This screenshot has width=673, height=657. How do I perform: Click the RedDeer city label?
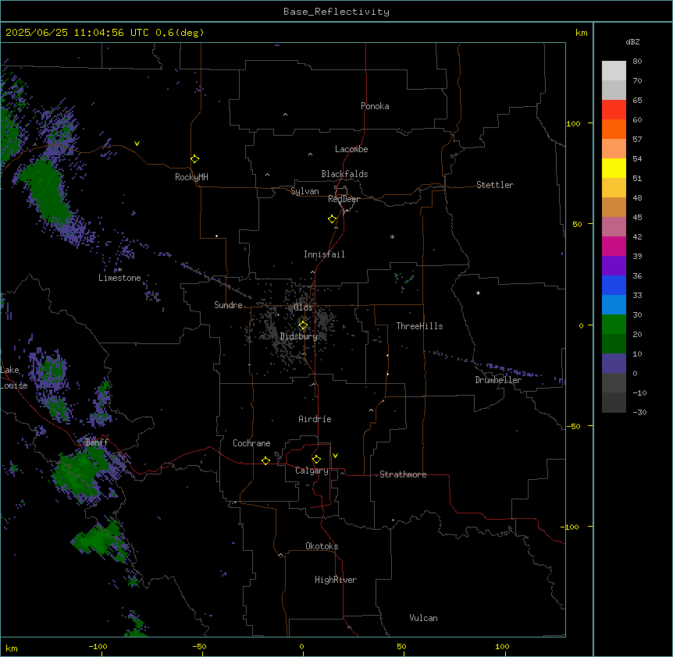tap(344, 199)
